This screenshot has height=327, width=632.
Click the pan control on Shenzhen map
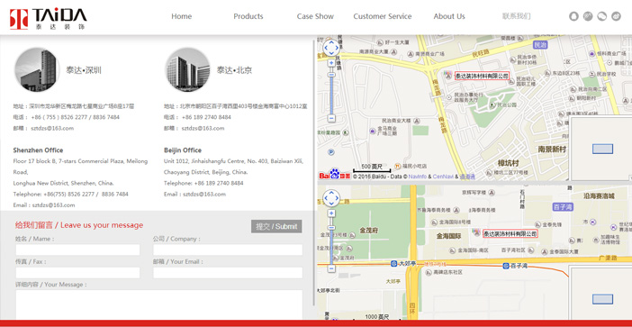coord(331,48)
